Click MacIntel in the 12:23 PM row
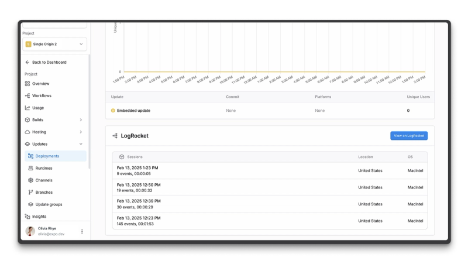The image size is (468, 264). pyautogui.click(x=415, y=221)
